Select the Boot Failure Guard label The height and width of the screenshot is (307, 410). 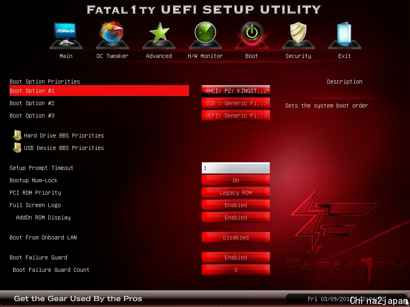click(38, 257)
